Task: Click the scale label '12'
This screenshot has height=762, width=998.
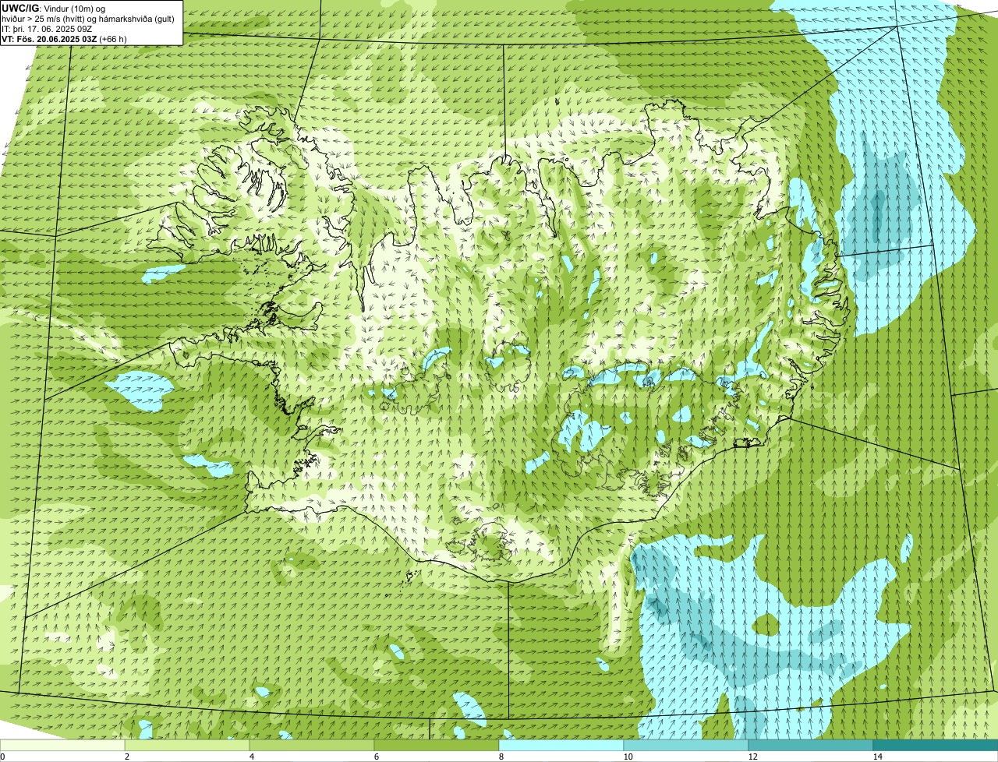Action: tap(752, 757)
